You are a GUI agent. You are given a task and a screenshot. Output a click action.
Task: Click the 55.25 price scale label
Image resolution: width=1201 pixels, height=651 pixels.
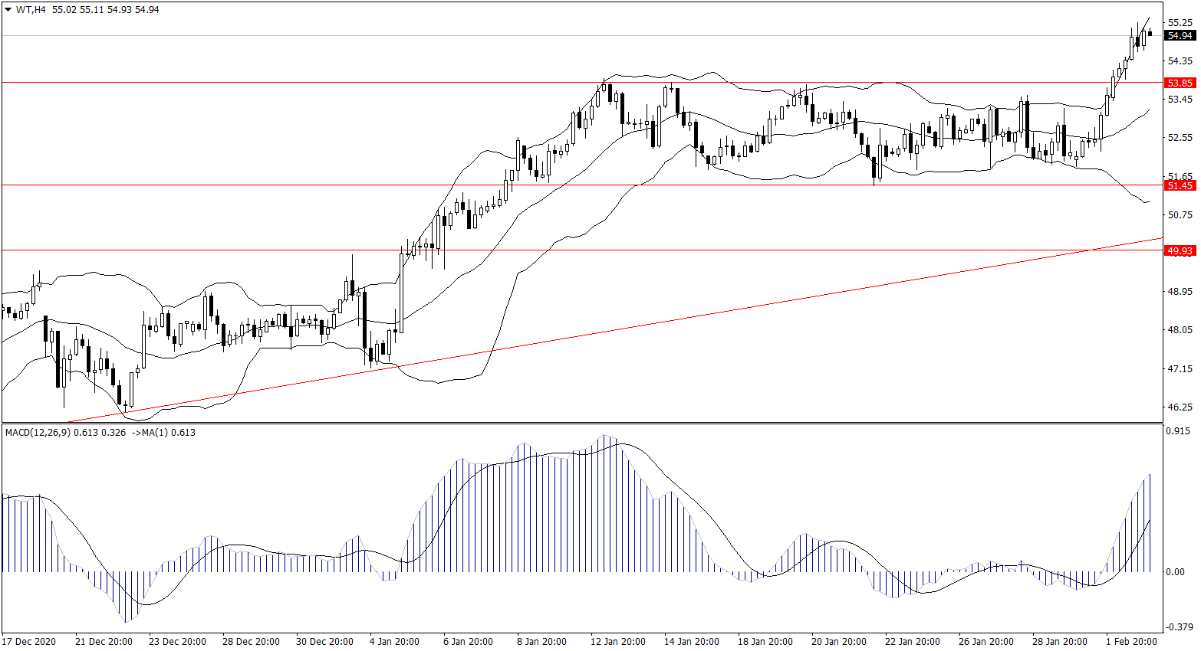click(x=1180, y=23)
